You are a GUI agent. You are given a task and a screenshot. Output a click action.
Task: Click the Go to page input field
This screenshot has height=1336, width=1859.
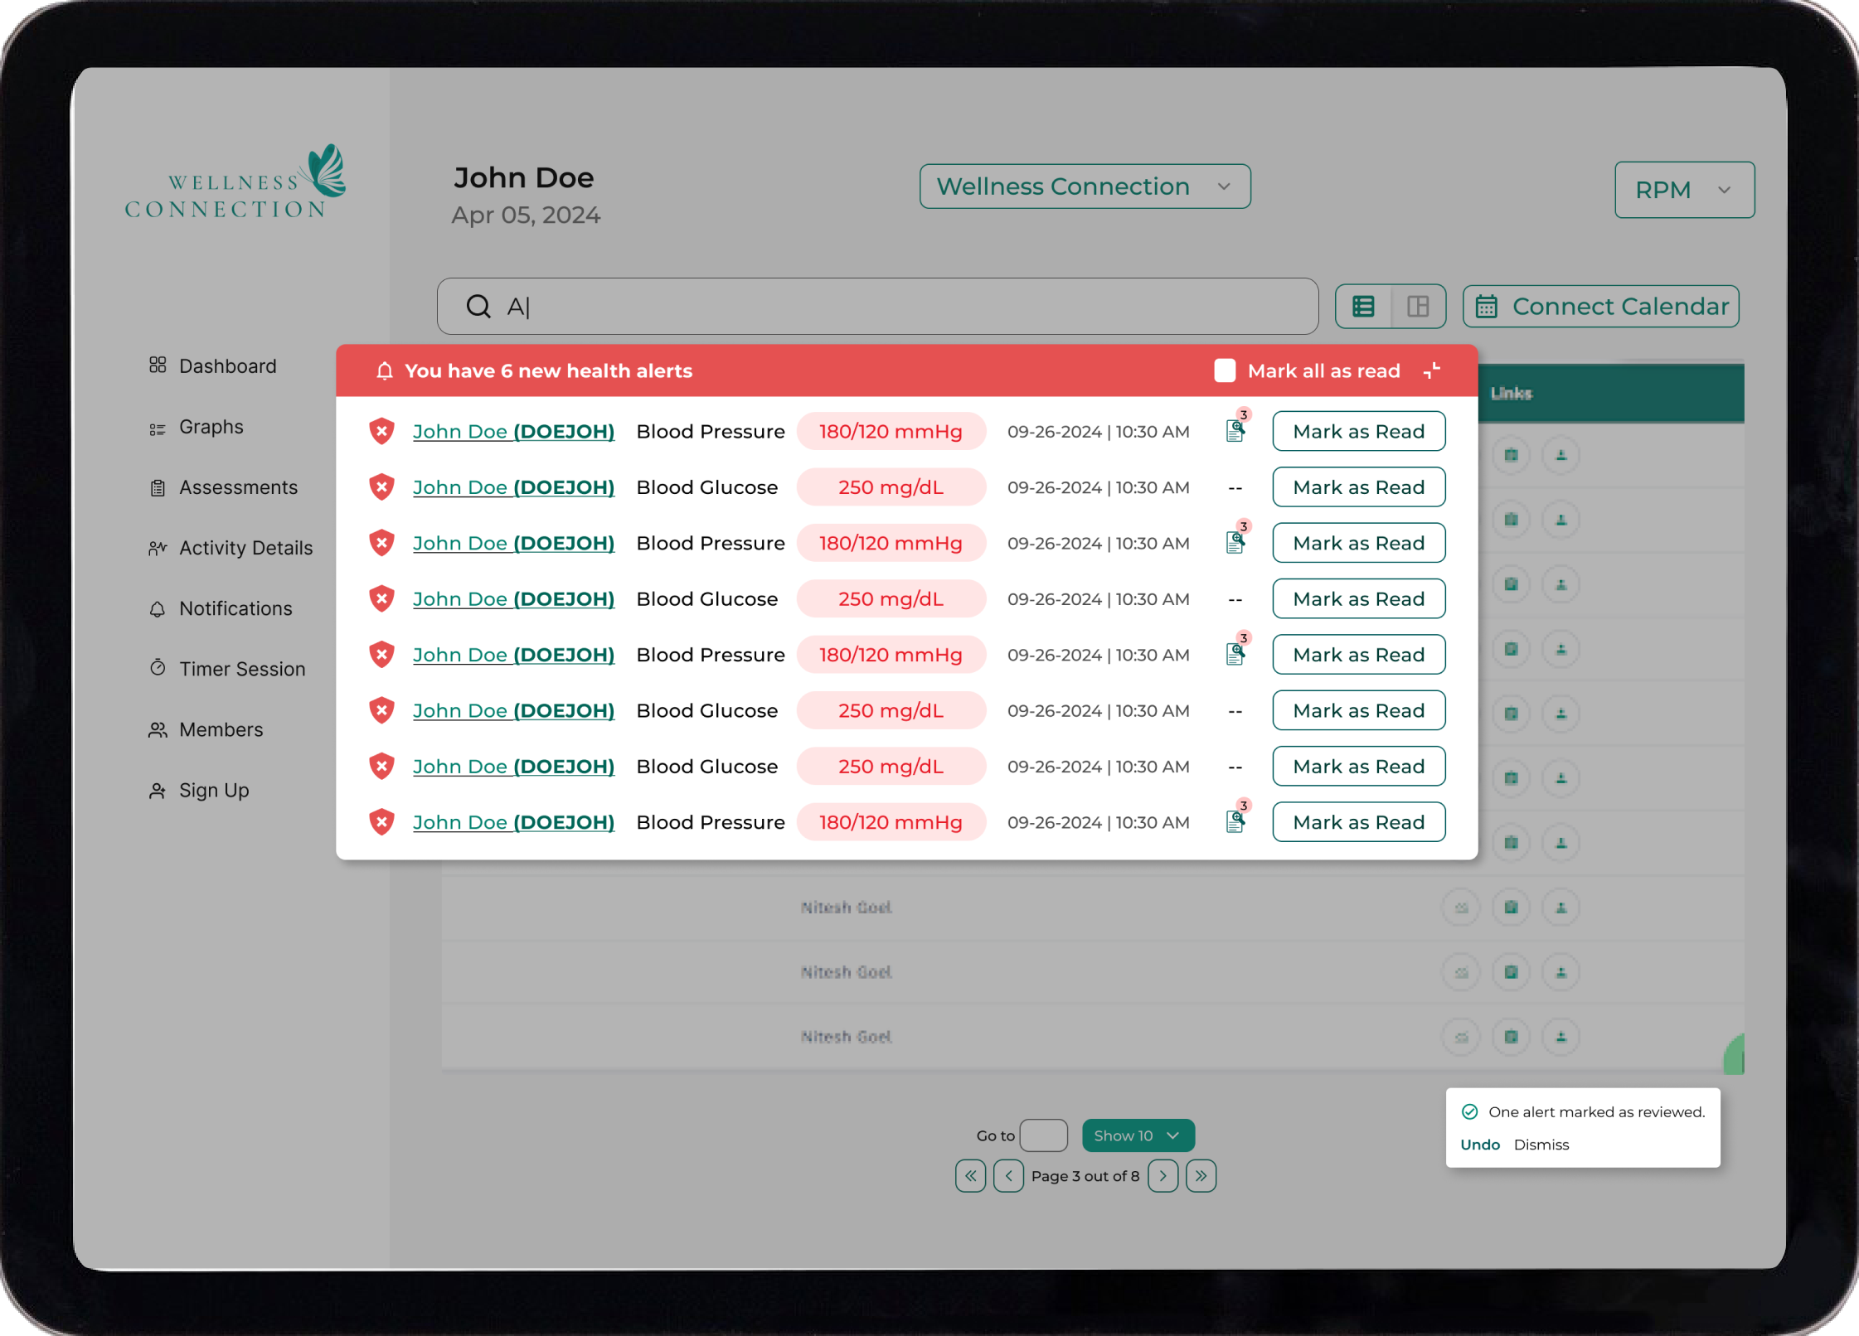coord(1043,1135)
